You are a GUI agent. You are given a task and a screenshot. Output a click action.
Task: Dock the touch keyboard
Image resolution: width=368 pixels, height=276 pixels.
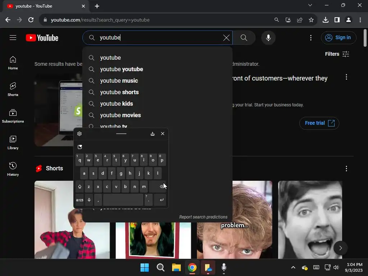152,134
